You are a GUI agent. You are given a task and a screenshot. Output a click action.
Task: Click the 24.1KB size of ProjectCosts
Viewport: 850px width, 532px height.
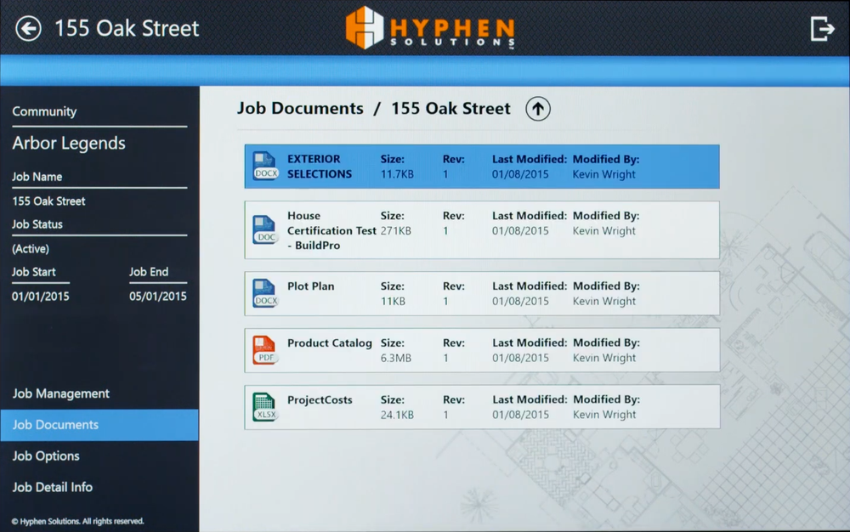(397, 415)
